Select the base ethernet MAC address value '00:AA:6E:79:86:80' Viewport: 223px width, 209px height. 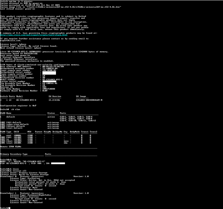coord(53,67)
